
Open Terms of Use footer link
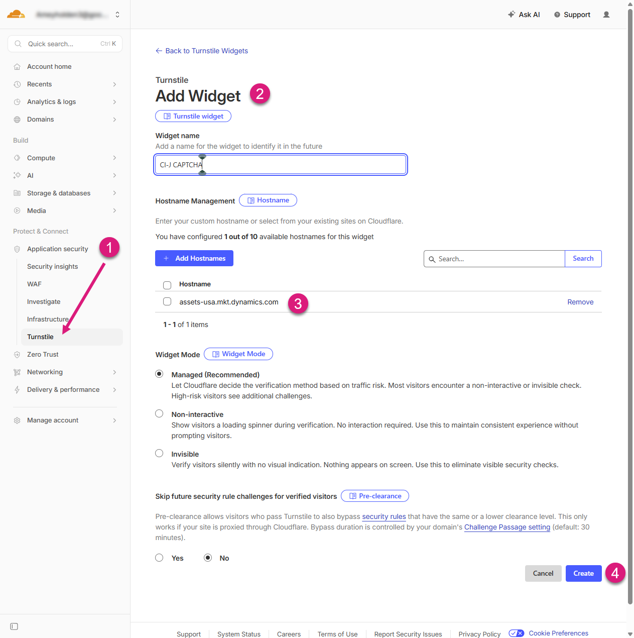pos(338,634)
